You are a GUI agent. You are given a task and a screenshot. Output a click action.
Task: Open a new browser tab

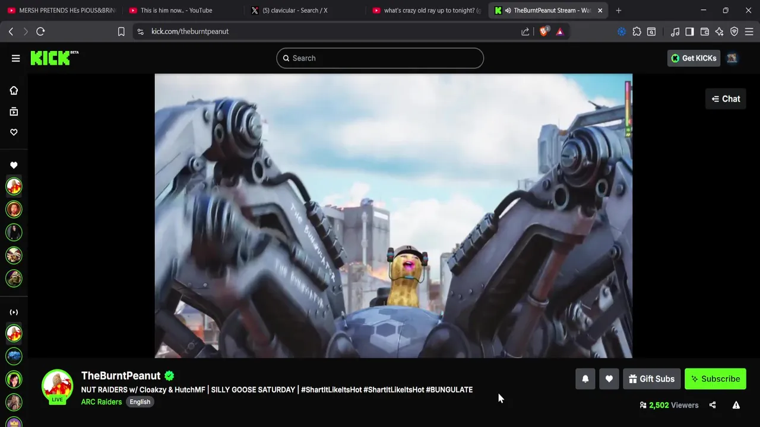(x=619, y=10)
